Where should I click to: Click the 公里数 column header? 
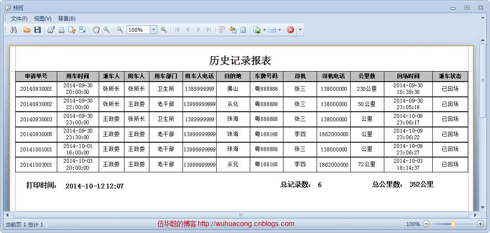[x=367, y=76]
